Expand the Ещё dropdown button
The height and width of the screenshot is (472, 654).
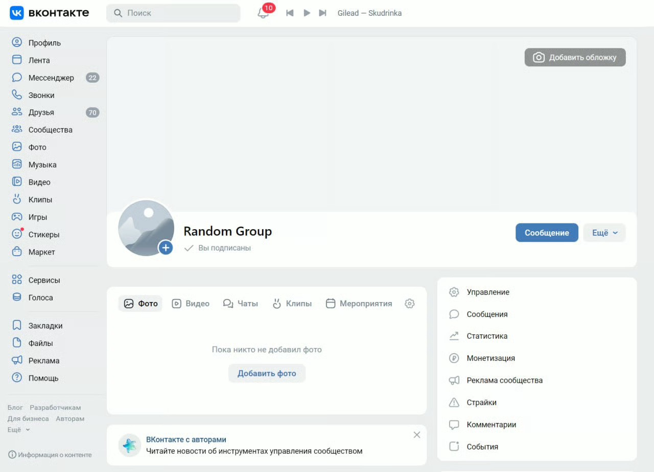[604, 233]
